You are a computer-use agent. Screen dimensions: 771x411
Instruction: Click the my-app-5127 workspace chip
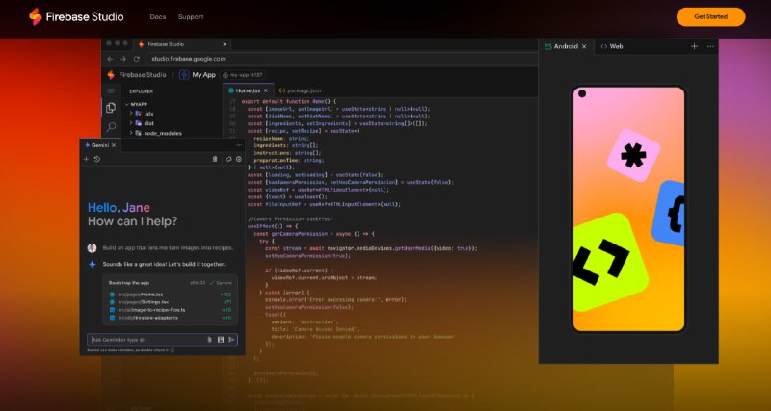(243, 75)
